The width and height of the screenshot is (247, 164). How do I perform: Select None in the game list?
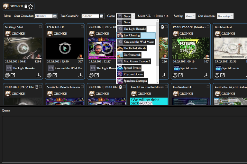coord(136,22)
